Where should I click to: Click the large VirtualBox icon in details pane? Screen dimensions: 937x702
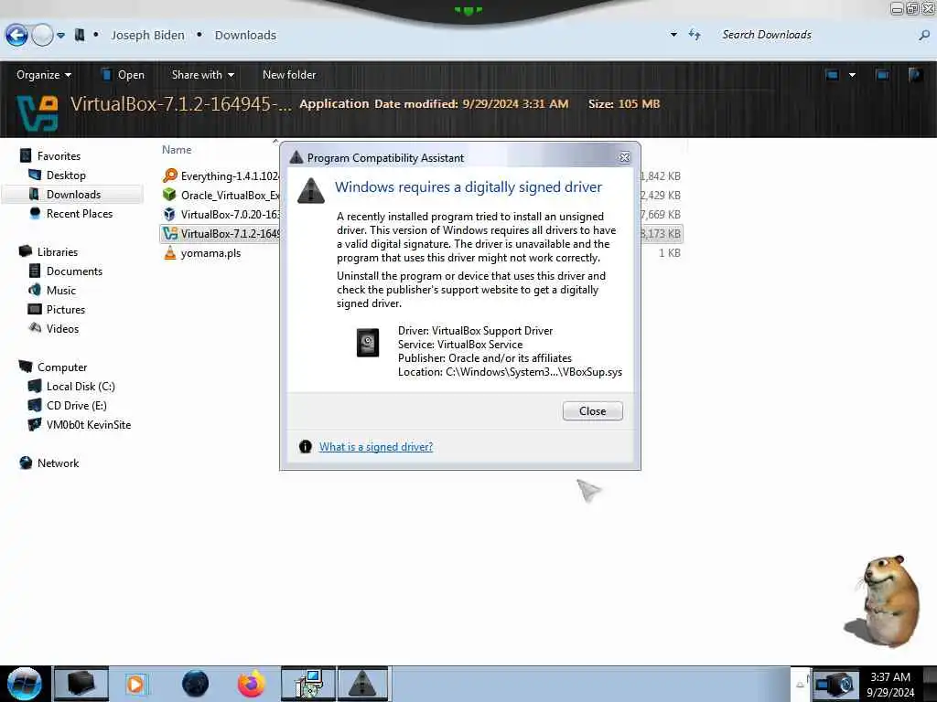[x=37, y=112]
